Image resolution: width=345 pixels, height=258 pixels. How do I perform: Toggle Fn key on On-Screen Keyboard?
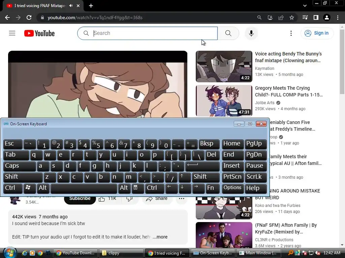[213, 189]
